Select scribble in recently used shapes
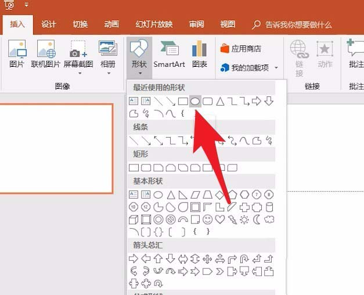Viewport: 364px width, 295px height. coord(146,114)
